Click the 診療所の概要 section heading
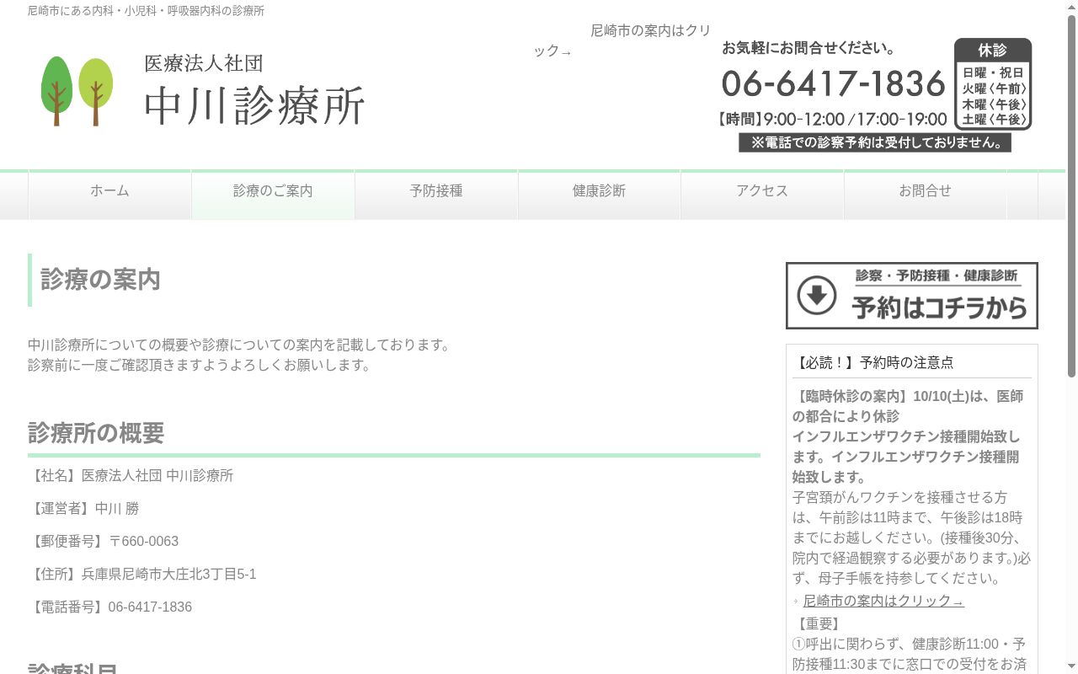Screen dimensions: 1078x674 click(96, 433)
